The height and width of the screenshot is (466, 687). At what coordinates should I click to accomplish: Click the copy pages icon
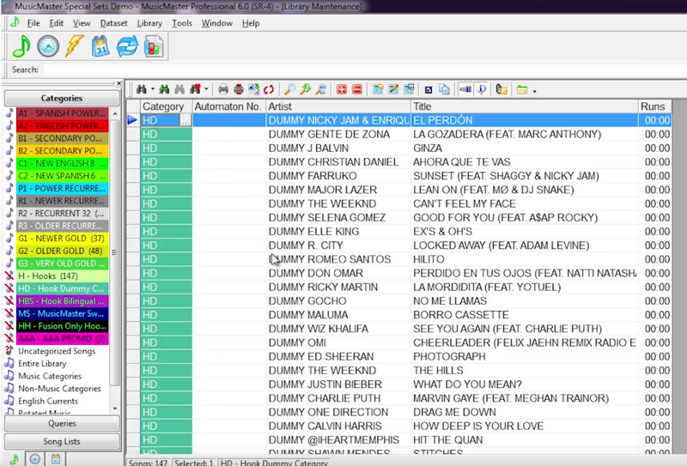tap(444, 89)
